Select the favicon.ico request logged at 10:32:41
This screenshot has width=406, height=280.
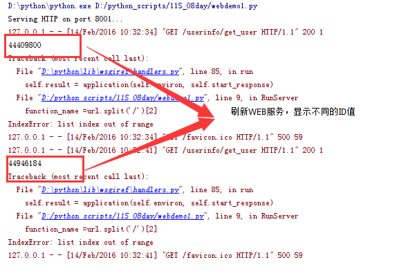tap(156, 255)
